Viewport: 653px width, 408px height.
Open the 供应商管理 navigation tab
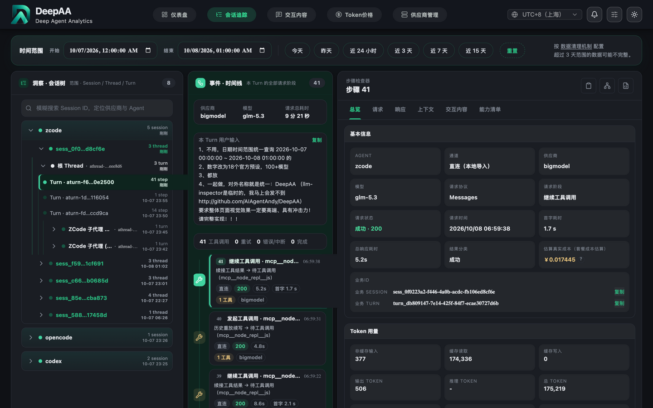coord(420,15)
